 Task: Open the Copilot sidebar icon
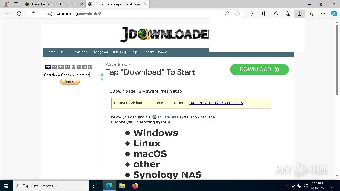[x=334, y=14]
